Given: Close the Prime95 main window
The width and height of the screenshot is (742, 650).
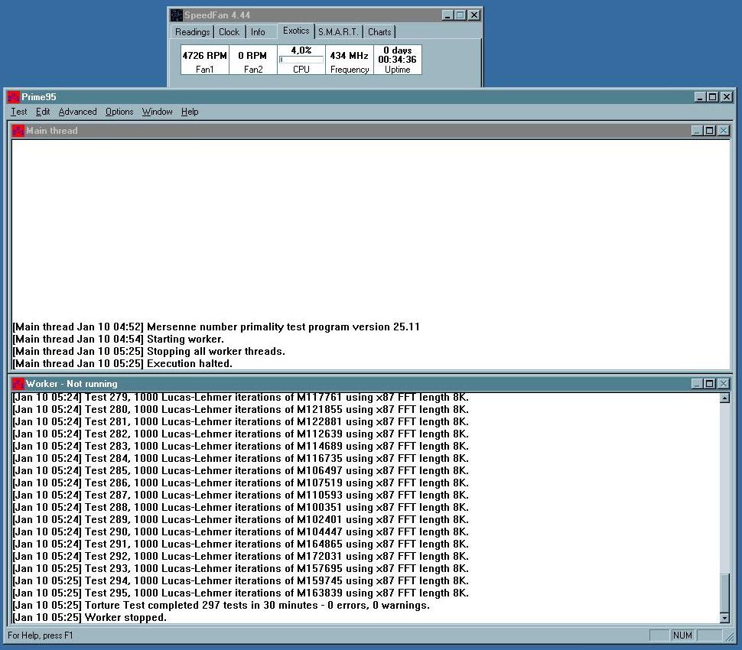Looking at the screenshot, I should point(727,97).
